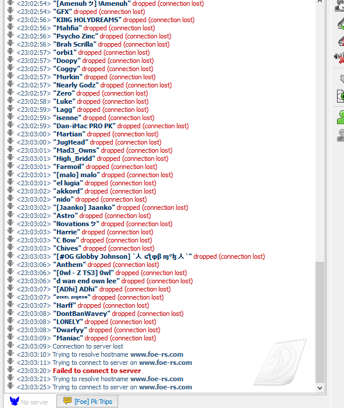This screenshot has width=344, height=408.
Task: Click the username "Mad3_Owns"
Action: pos(76,150)
